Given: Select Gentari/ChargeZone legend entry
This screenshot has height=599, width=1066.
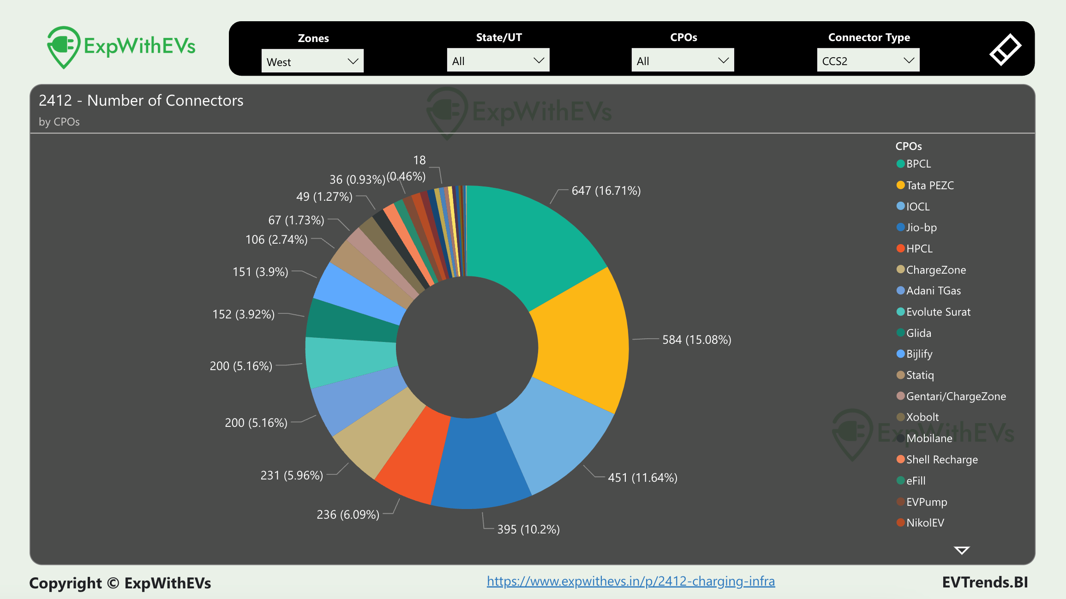Looking at the screenshot, I should (951, 396).
